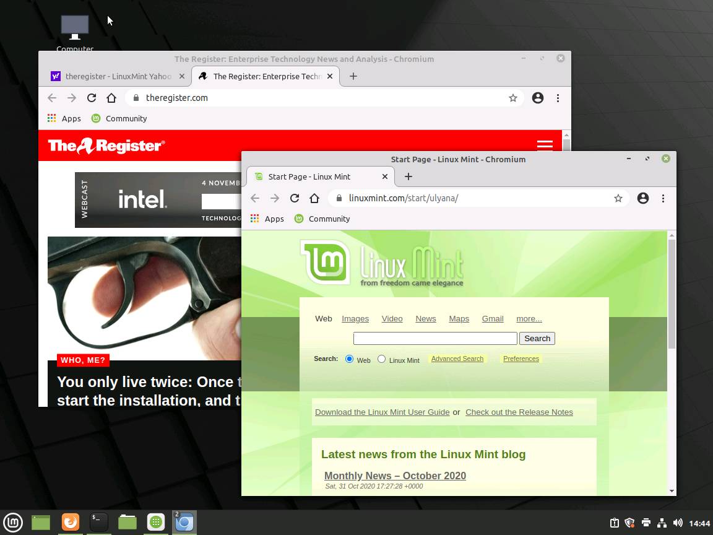
Task: Open Terminal from the taskbar
Action: [98, 522]
